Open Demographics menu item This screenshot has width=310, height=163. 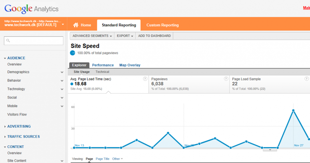(18, 72)
